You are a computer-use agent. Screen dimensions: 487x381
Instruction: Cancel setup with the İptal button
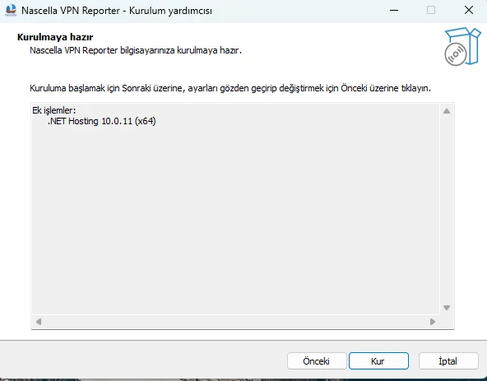(448, 360)
